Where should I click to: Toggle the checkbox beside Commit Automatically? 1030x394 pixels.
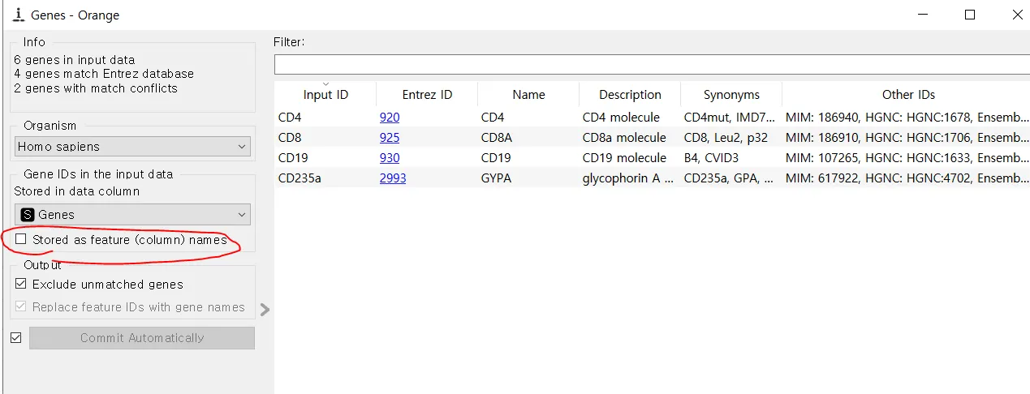pyautogui.click(x=15, y=338)
